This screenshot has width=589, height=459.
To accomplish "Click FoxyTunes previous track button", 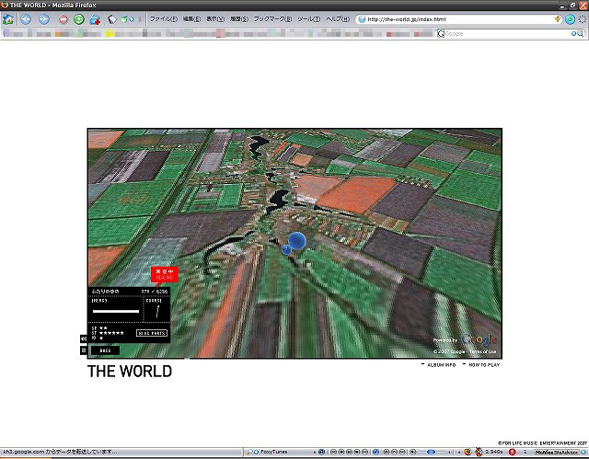I will click(x=333, y=452).
